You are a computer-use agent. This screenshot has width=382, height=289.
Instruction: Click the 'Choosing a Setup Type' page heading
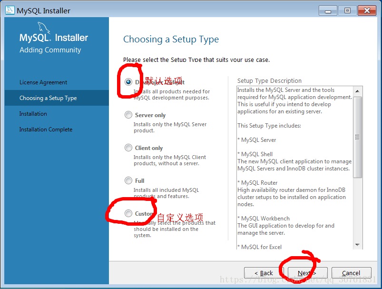pos(171,40)
